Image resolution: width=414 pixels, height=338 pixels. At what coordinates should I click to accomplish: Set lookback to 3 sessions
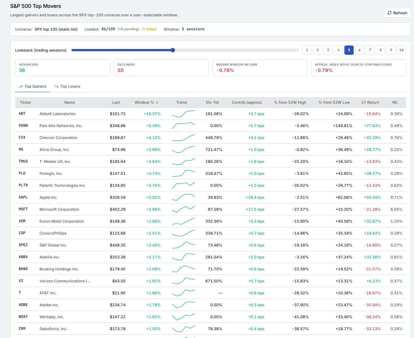[x=328, y=50]
